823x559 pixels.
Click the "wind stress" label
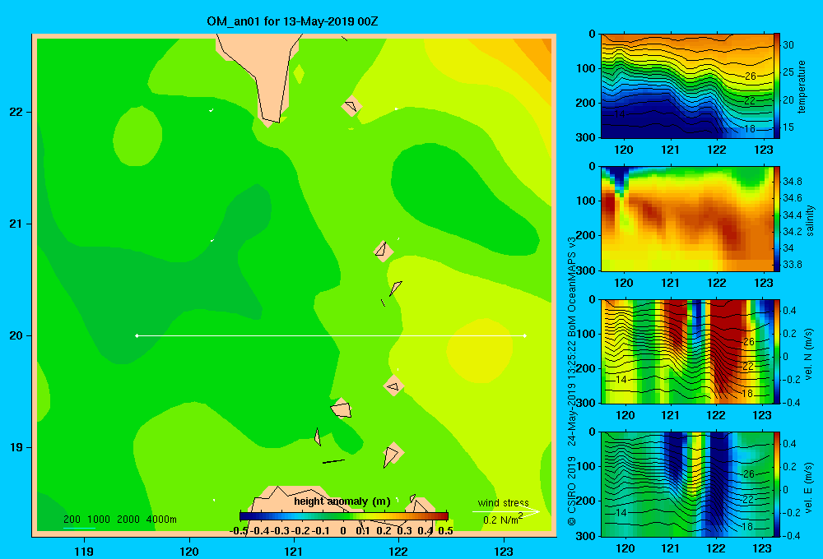click(504, 502)
